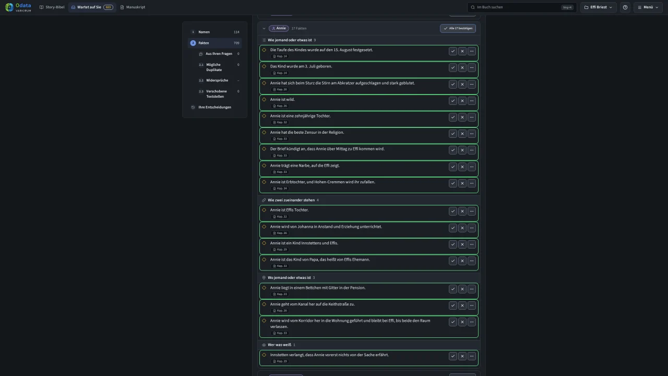Open 'Mögliche Duplikate' sidebar item
The width and height of the screenshot is (668, 376).
pos(219,67)
